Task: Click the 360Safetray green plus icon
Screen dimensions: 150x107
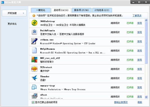Action: pyautogui.click(x=34, y=23)
